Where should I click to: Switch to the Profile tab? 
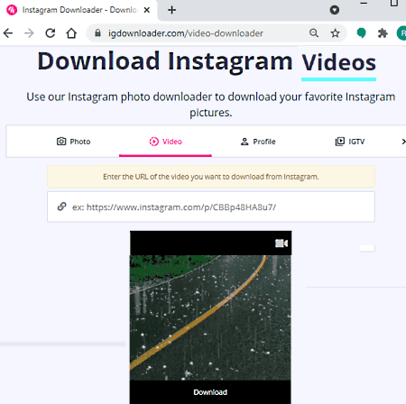(x=258, y=142)
